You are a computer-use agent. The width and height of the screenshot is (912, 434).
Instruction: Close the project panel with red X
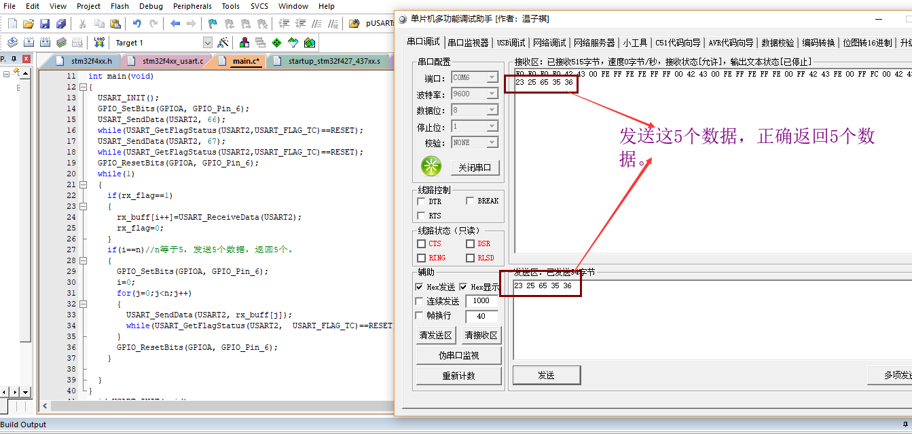click(x=26, y=60)
